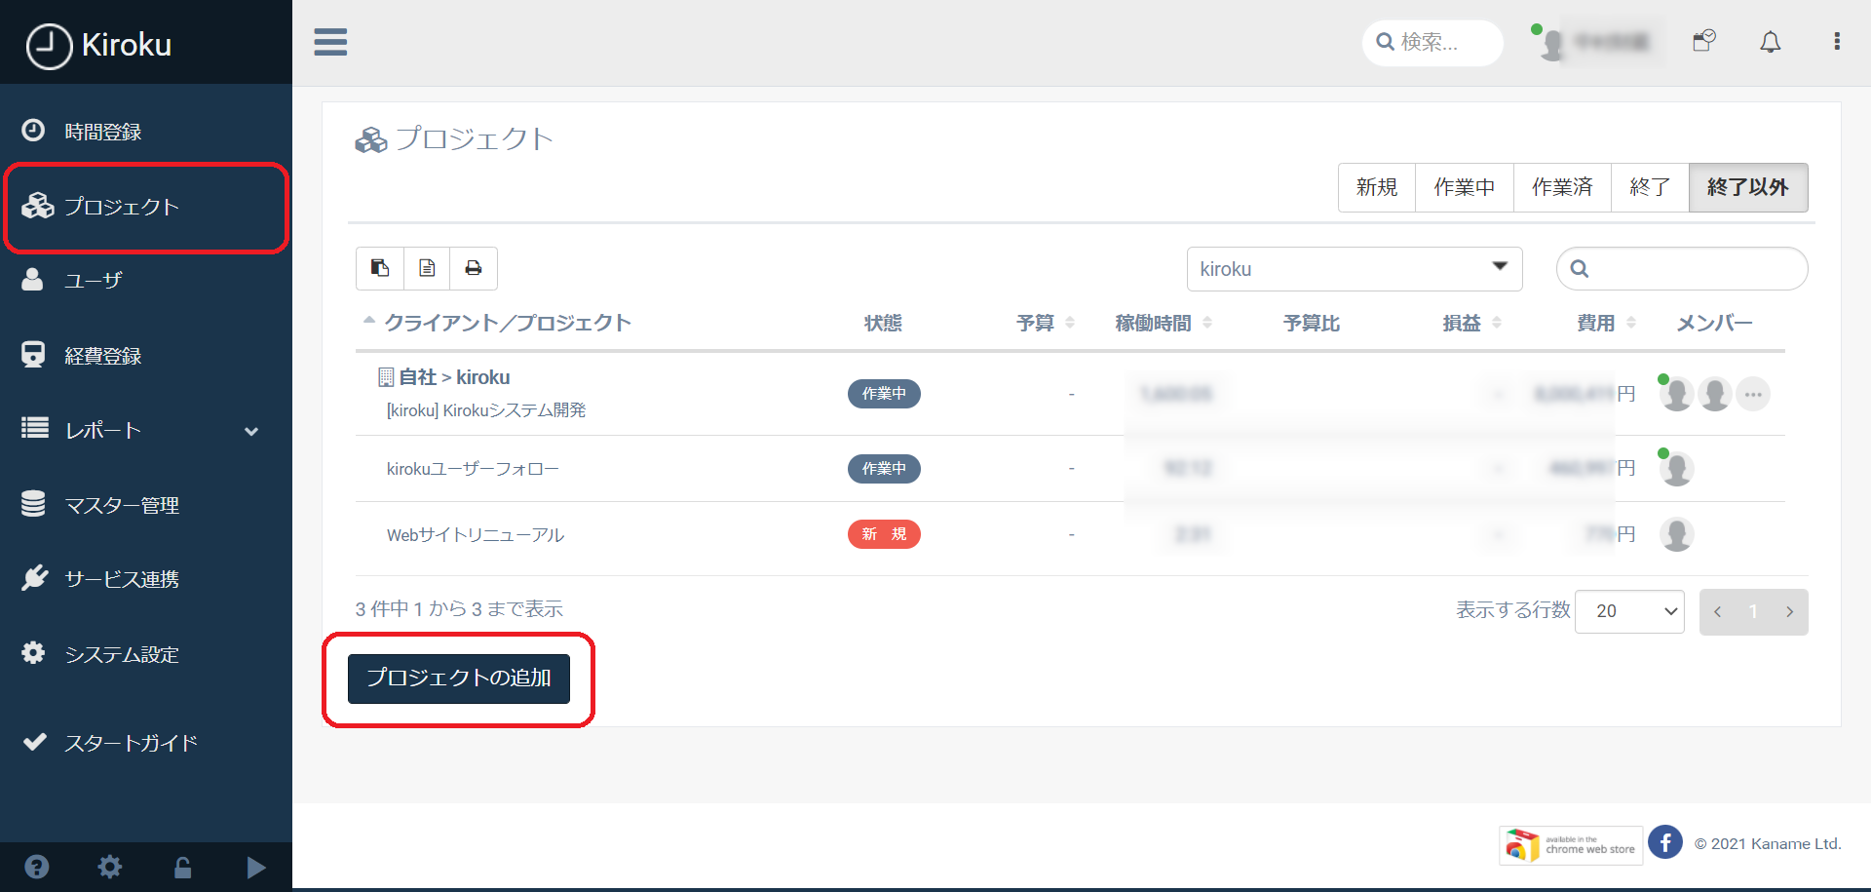This screenshot has width=1871, height=892.
Task: Open the Chrome web store badge
Action: [1571, 845]
